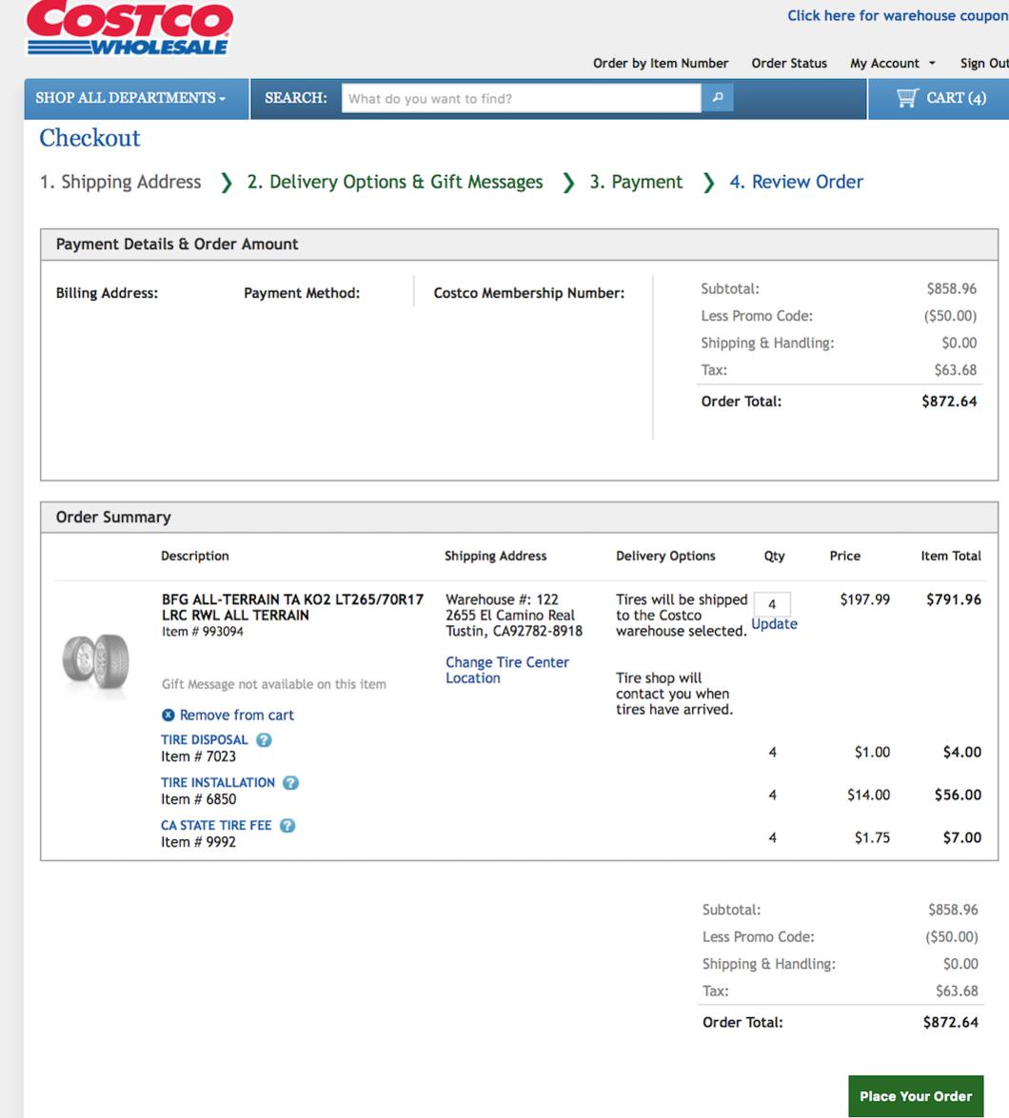This screenshot has width=1009, height=1118.
Task: Open Order by Item Number
Action: pos(661,64)
